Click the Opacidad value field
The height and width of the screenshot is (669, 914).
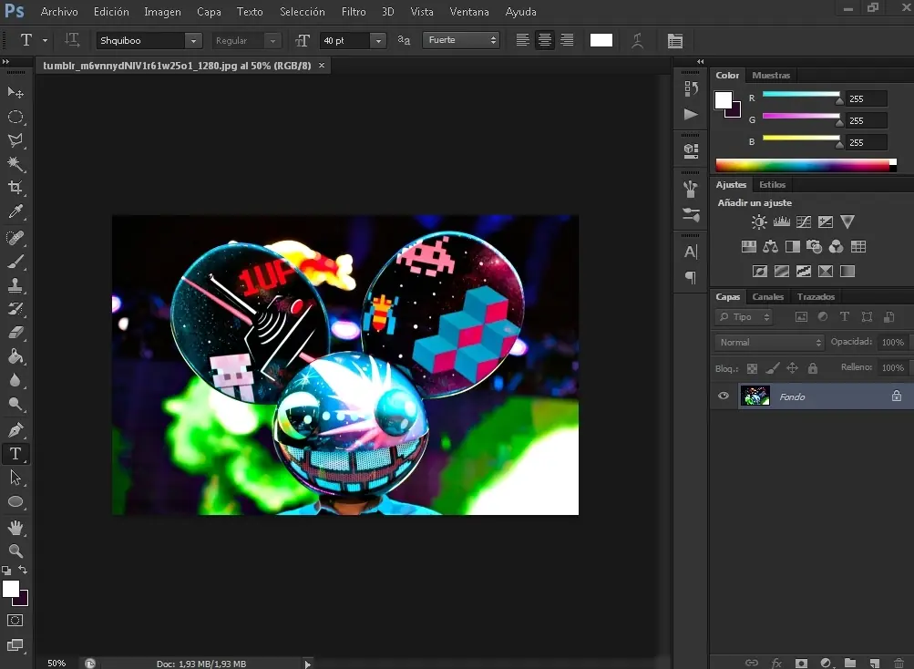891,343
